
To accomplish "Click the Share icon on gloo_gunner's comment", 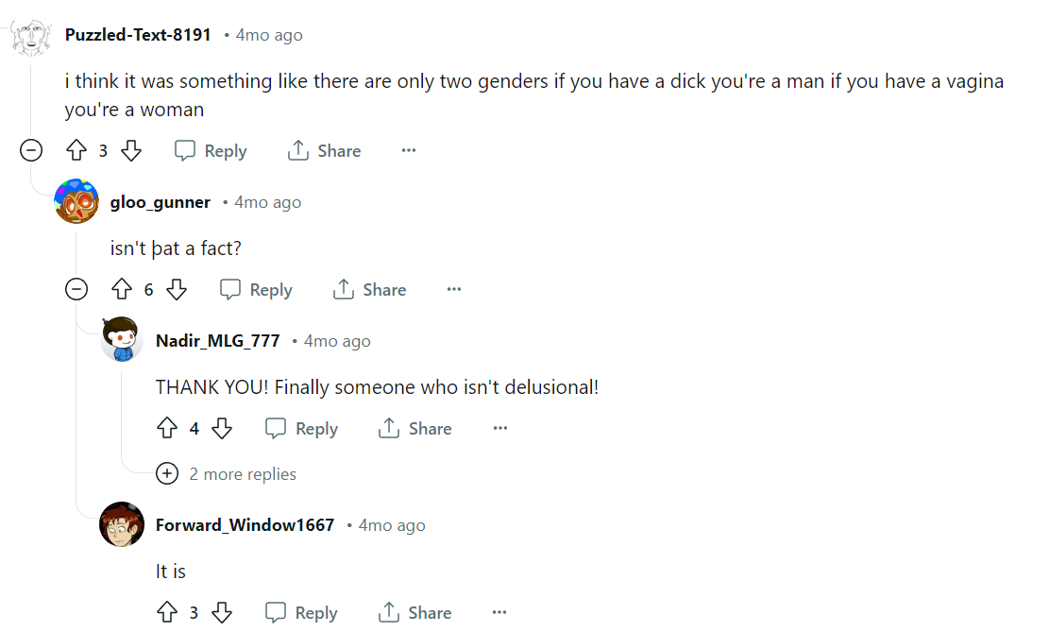I will tap(344, 289).
